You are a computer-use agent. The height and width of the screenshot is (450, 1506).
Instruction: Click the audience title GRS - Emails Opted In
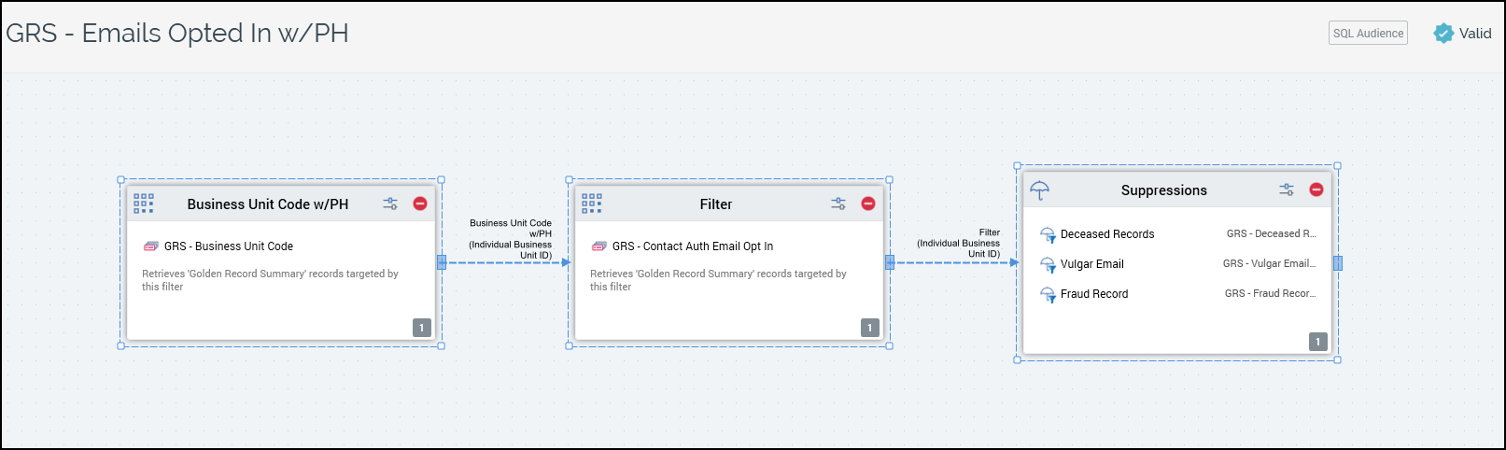(x=177, y=34)
